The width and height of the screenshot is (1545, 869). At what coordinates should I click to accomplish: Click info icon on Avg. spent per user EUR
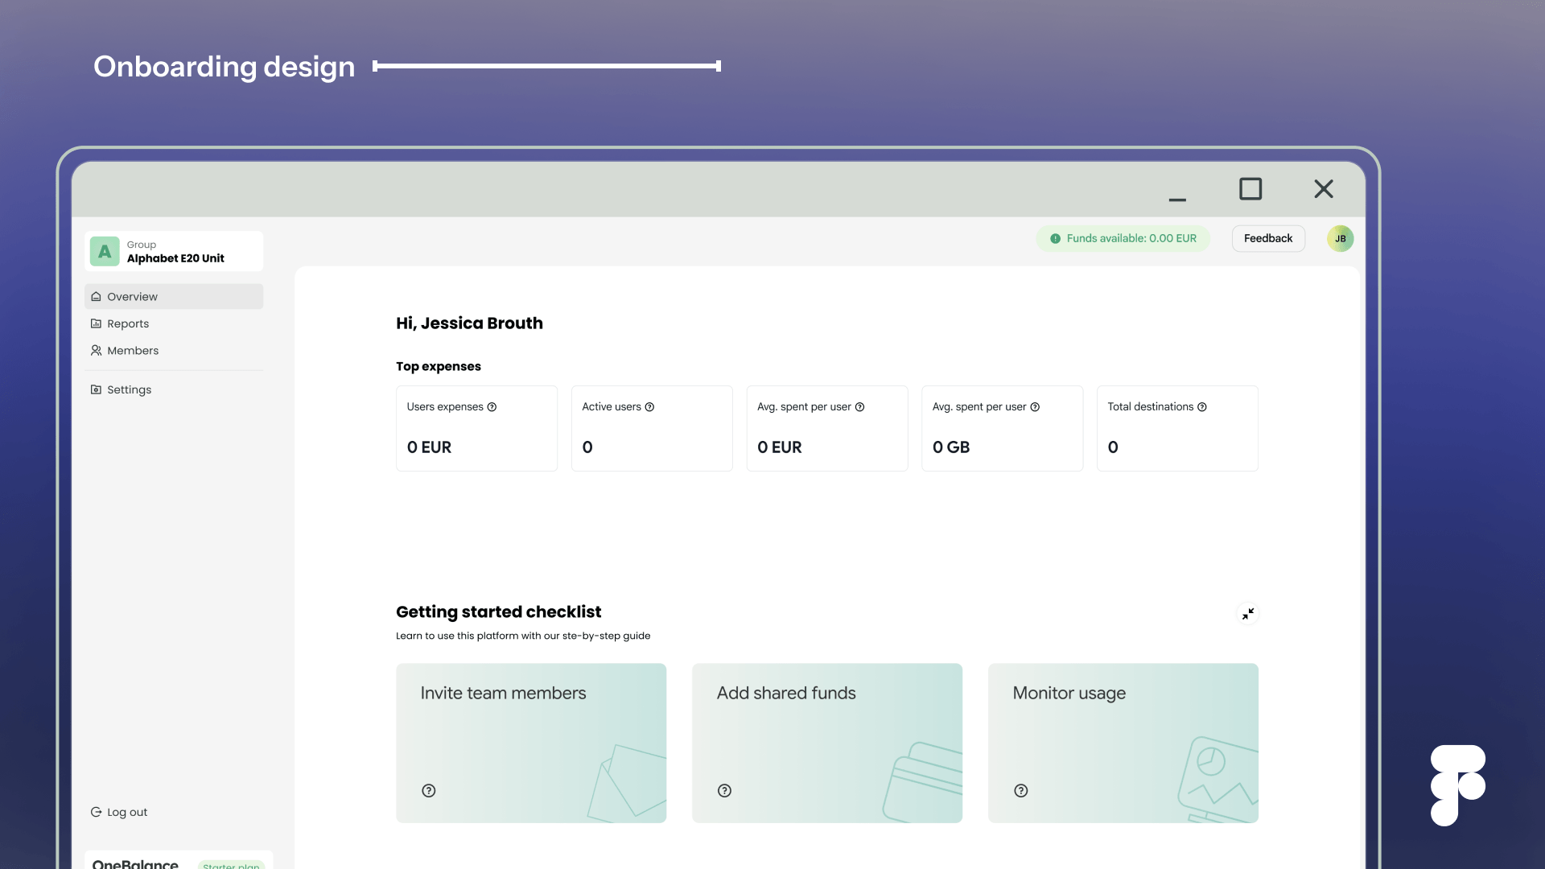859,407
